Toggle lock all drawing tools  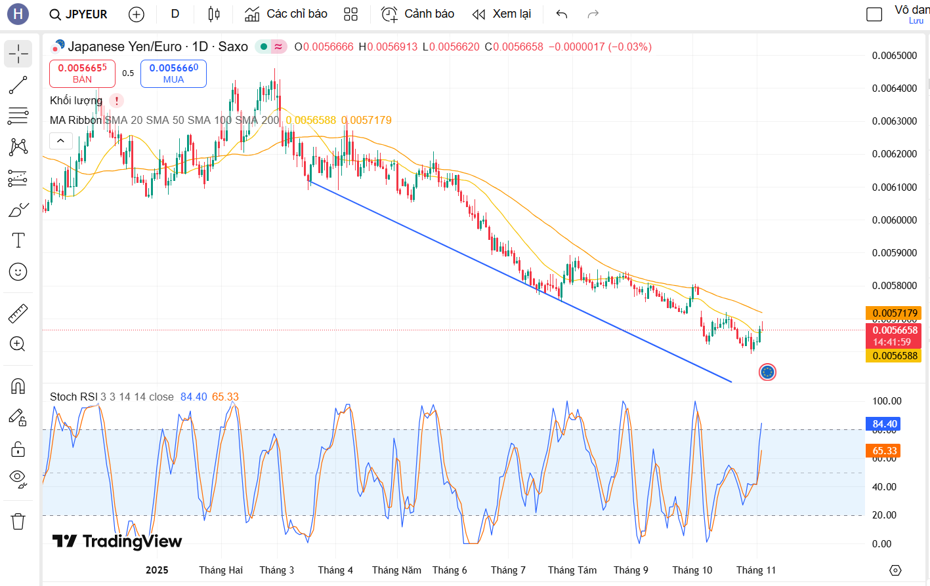[x=18, y=449]
